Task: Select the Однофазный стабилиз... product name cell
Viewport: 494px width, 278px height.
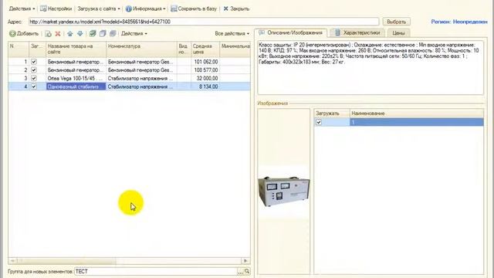Action: point(76,86)
